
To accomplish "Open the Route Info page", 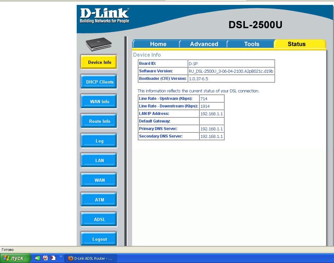I will [x=99, y=121].
